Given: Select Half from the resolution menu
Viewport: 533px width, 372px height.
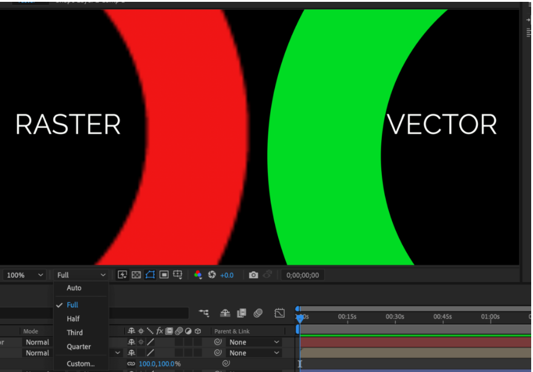Looking at the screenshot, I should click(73, 319).
